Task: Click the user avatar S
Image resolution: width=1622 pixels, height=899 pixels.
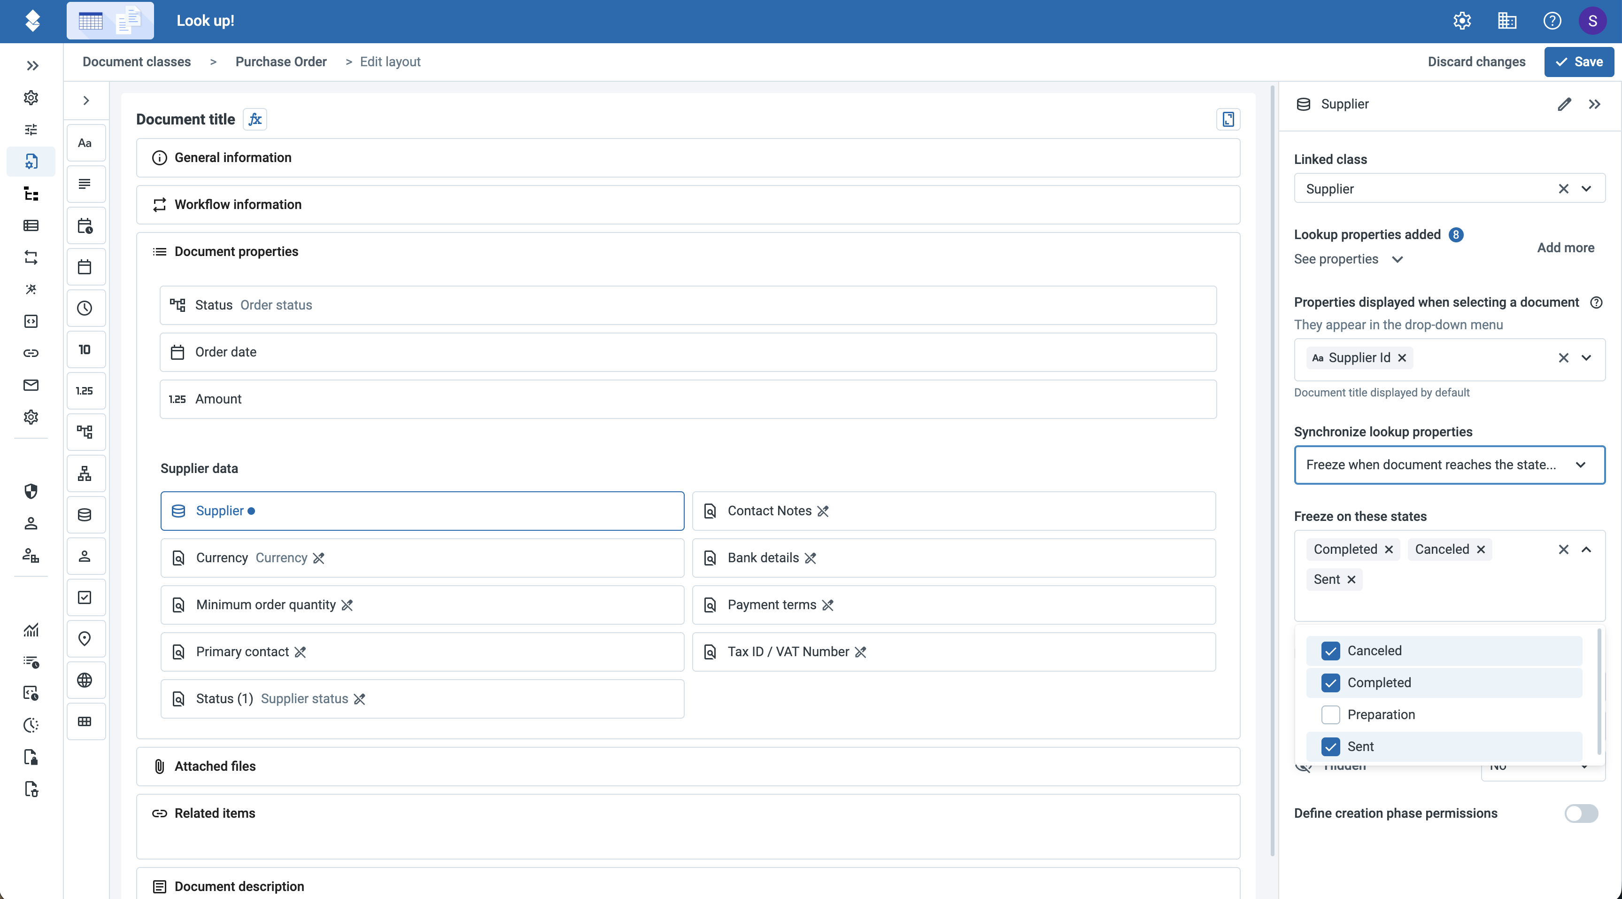Action: [1592, 21]
